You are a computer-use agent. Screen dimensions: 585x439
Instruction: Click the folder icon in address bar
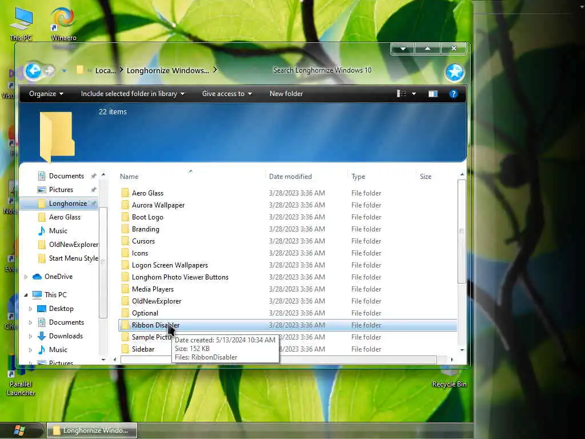pyautogui.click(x=79, y=70)
